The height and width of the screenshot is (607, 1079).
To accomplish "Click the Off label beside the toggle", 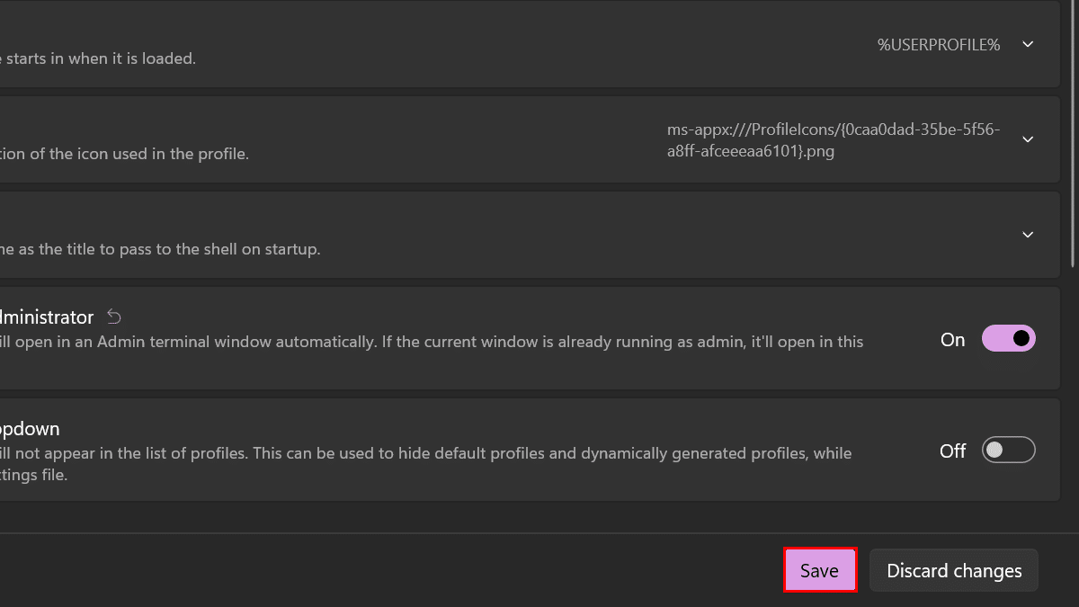I will (952, 451).
